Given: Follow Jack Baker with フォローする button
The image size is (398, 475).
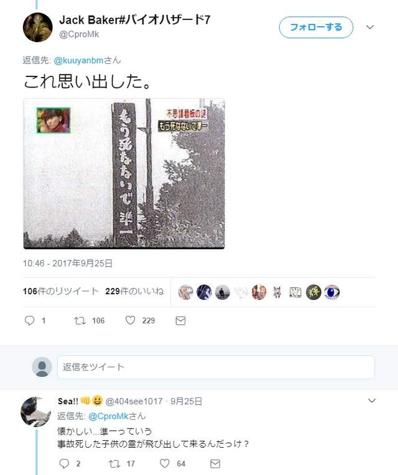Looking at the screenshot, I should point(316,27).
